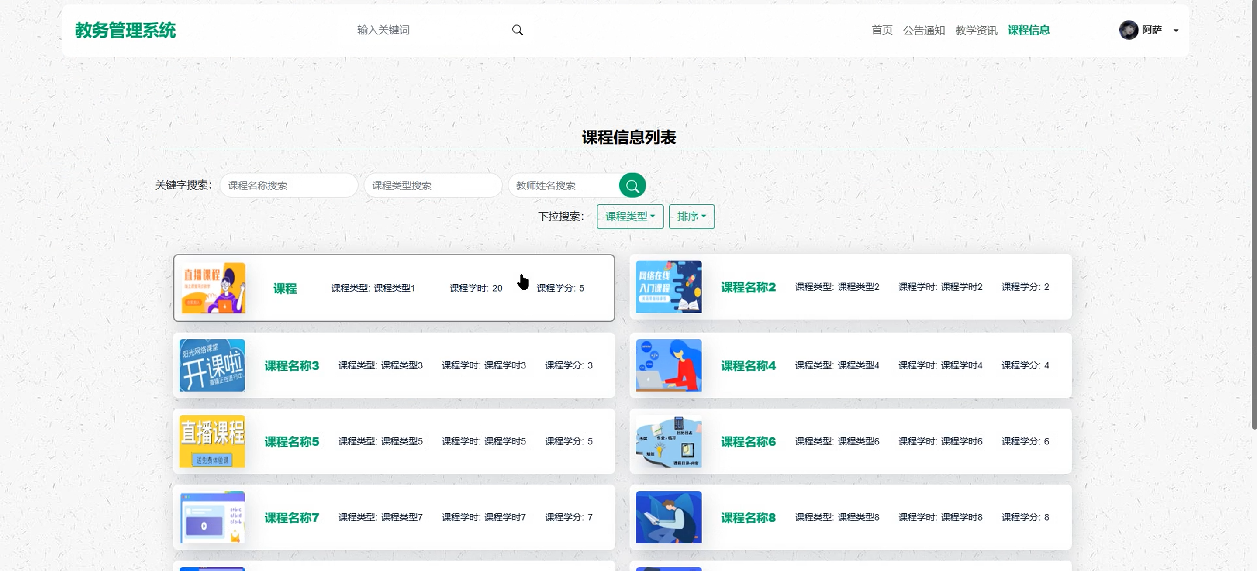1257x571 pixels.
Task: Open the 课程名称2 course link
Action: coord(748,287)
